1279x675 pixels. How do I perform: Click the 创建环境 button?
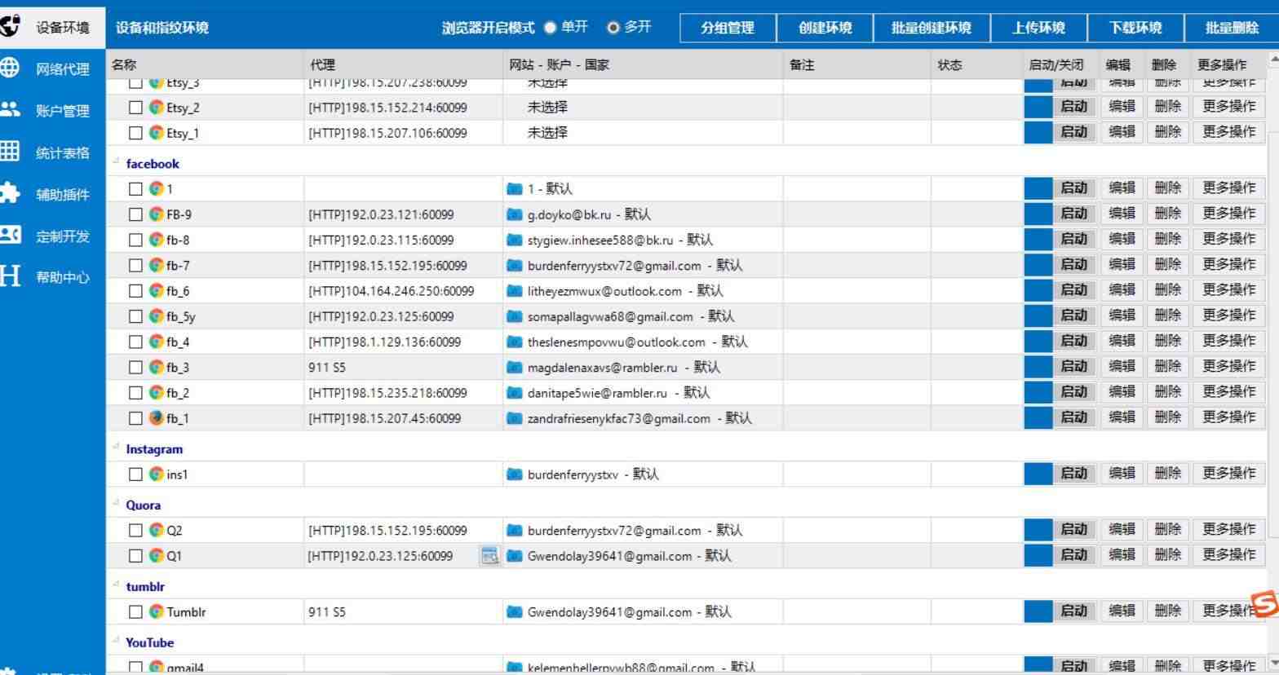click(825, 28)
